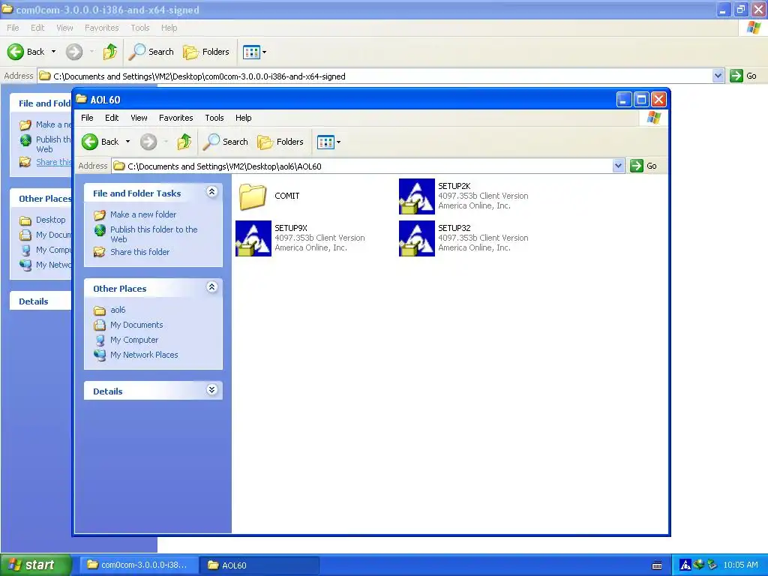Open My Network Places in AOL60 sidebar
Screen dimensions: 768x576
[x=144, y=355]
